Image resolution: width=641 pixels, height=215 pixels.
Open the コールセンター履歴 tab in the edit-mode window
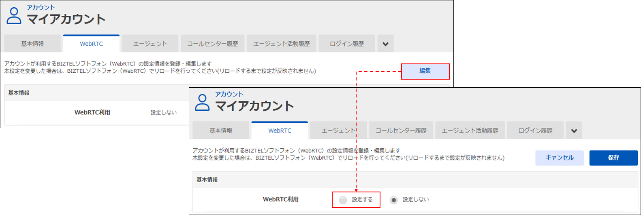(x=401, y=131)
